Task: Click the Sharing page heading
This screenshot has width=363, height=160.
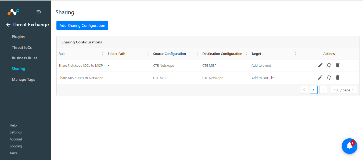Action: (65, 12)
